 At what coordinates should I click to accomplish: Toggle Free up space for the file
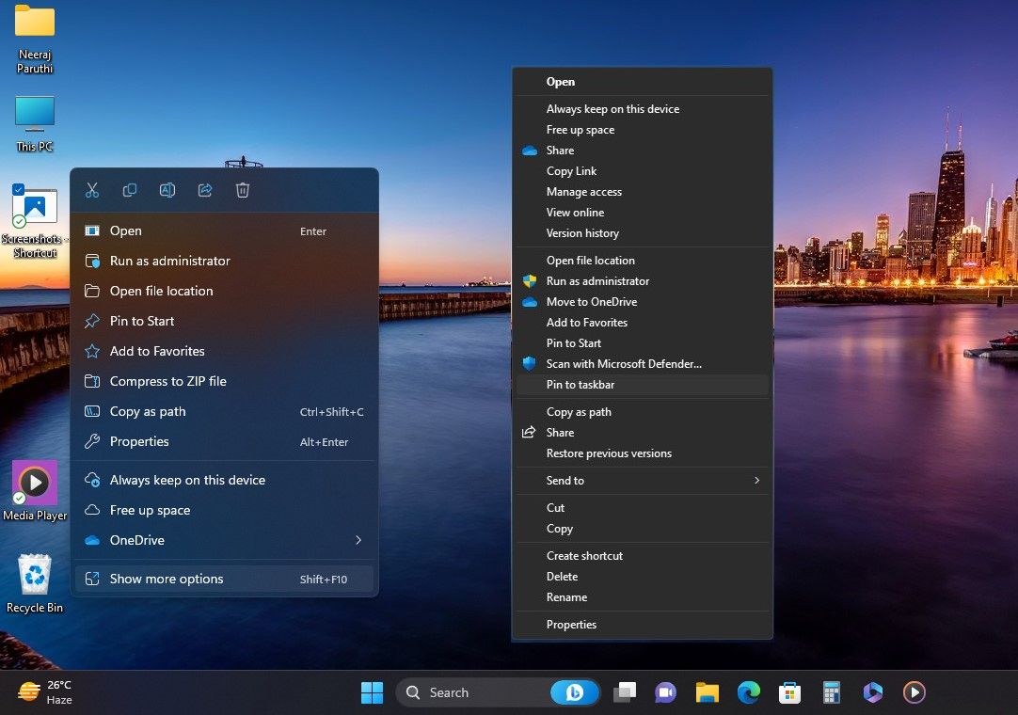point(150,510)
